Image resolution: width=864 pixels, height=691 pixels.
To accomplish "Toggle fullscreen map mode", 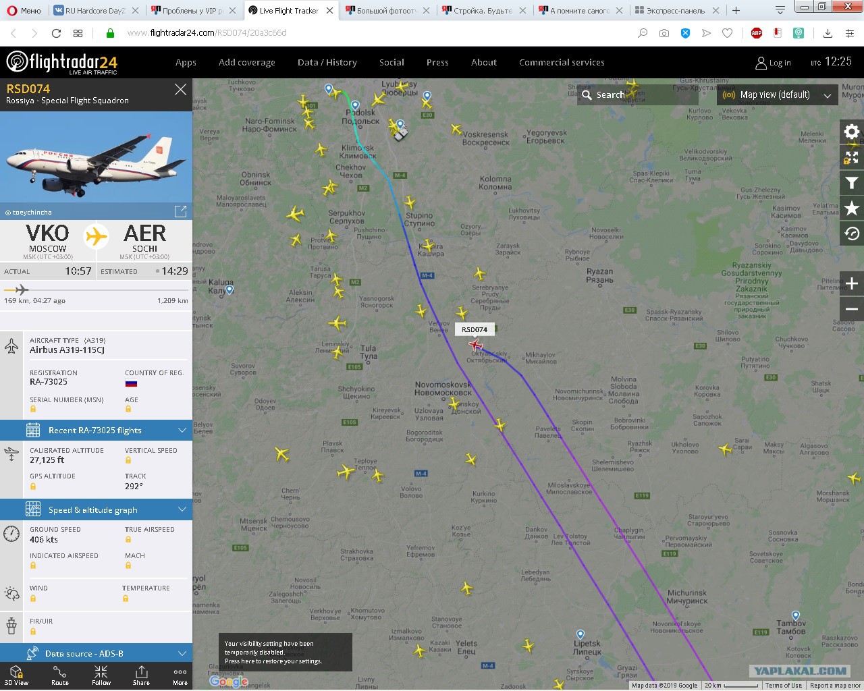I will pos(852,157).
